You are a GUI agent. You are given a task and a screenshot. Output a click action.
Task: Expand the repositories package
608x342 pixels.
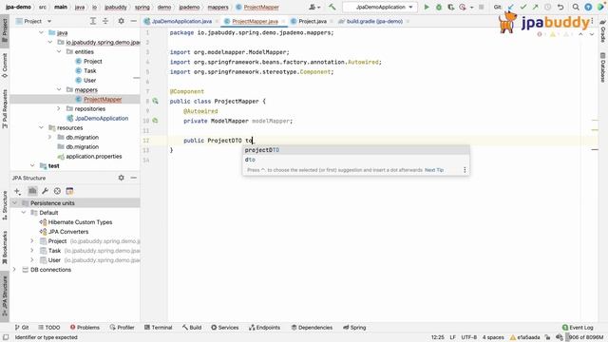click(x=59, y=108)
